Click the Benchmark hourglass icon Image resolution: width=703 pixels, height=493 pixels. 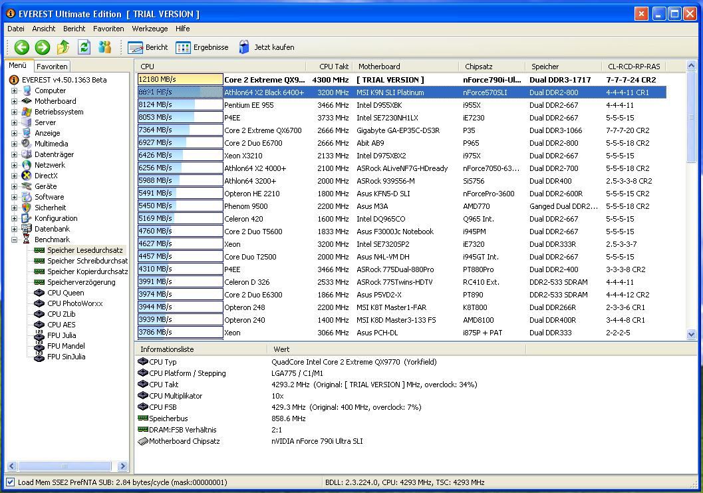click(x=27, y=240)
